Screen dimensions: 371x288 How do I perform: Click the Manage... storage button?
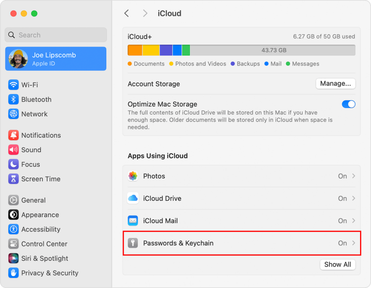tap(335, 84)
